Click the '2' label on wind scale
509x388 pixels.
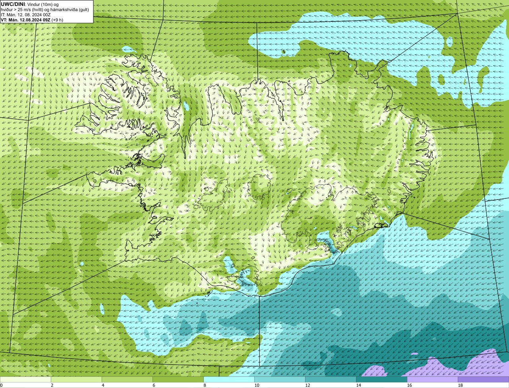[x=52, y=385]
